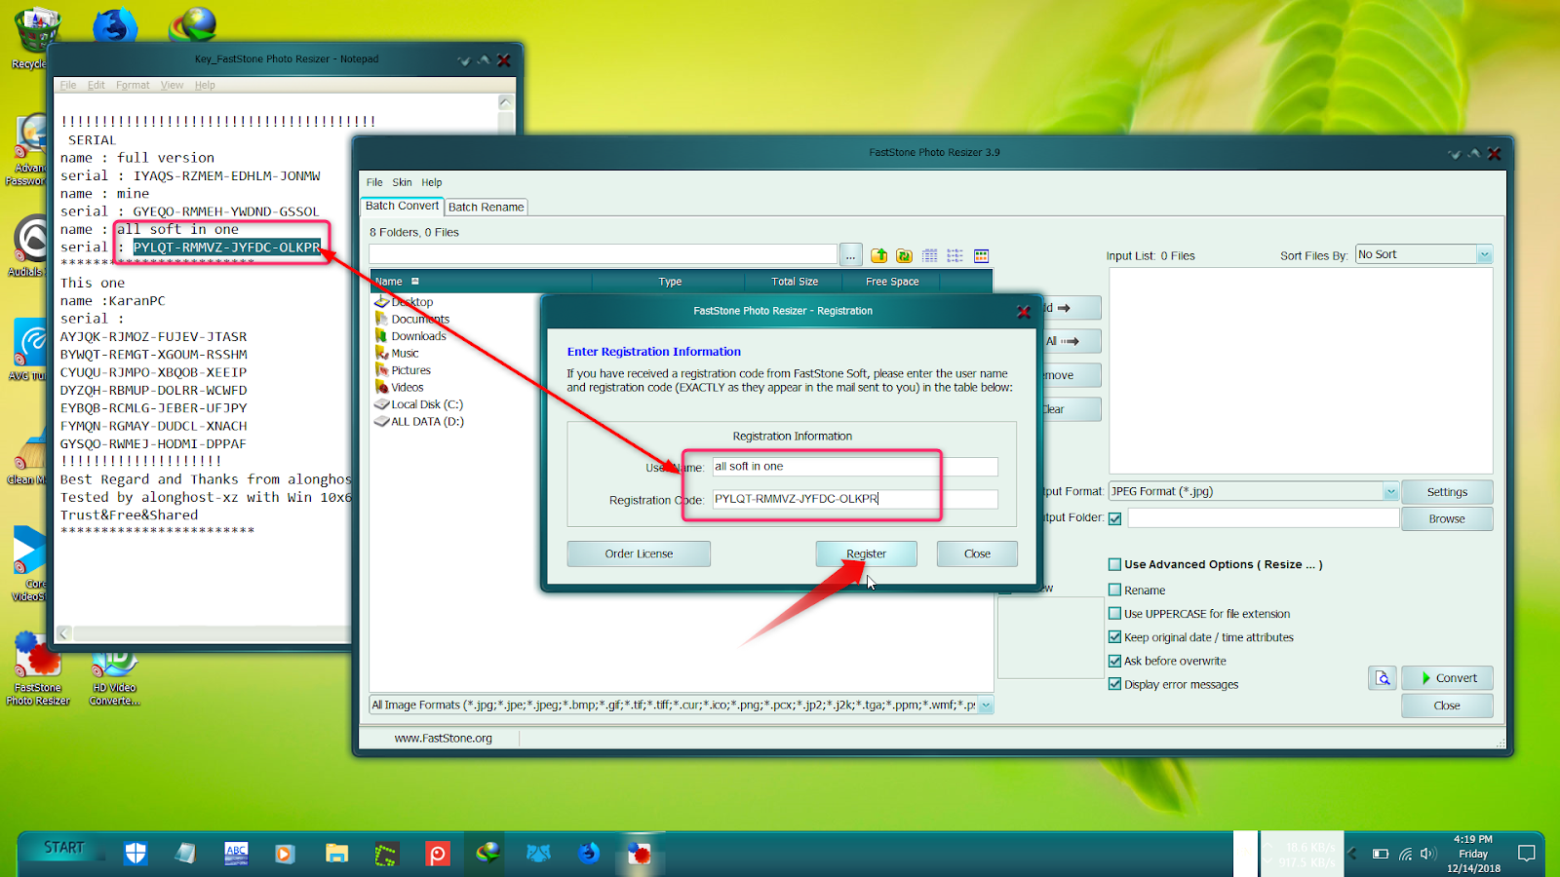Open output format Settings button
The image size is (1560, 877).
pos(1447,492)
